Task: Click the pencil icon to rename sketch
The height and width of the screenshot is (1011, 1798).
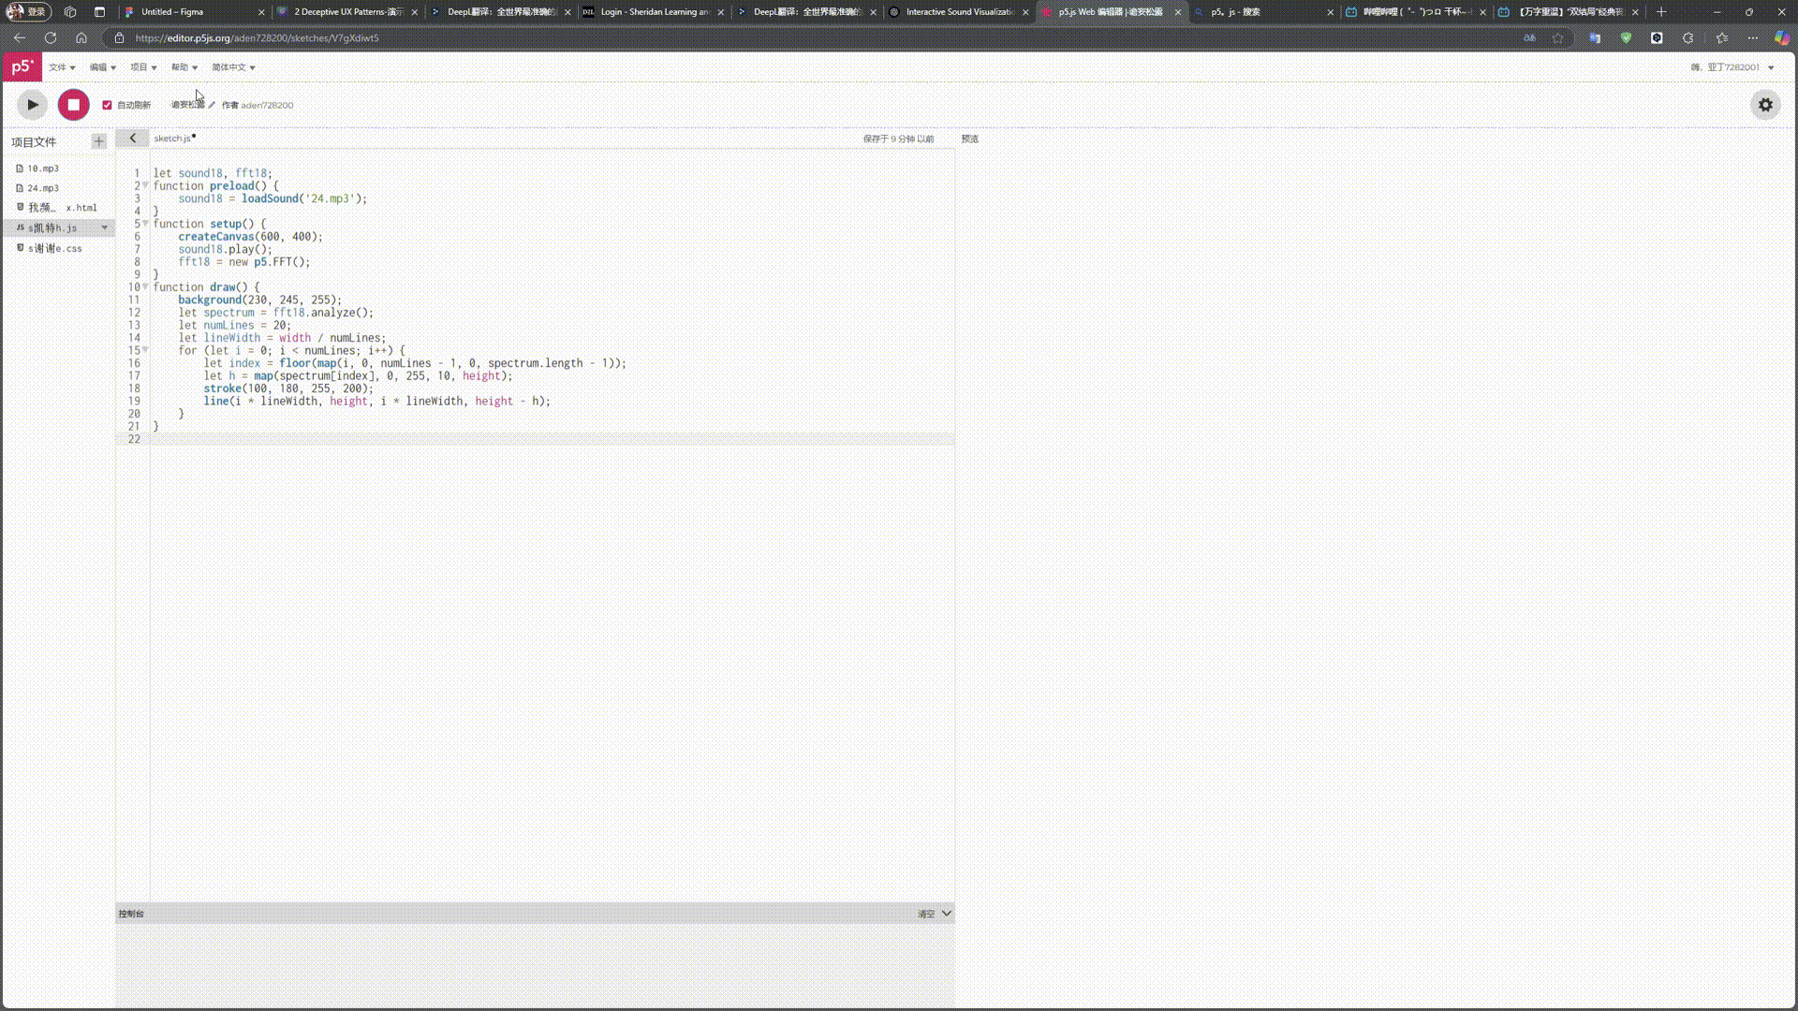Action: (212, 105)
